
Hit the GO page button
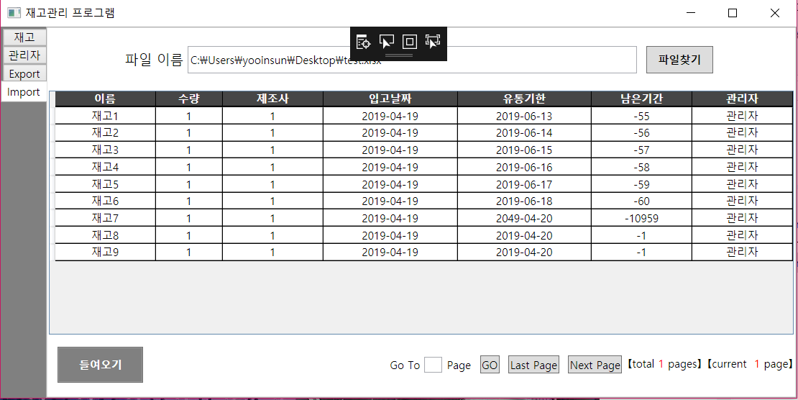tap(490, 365)
